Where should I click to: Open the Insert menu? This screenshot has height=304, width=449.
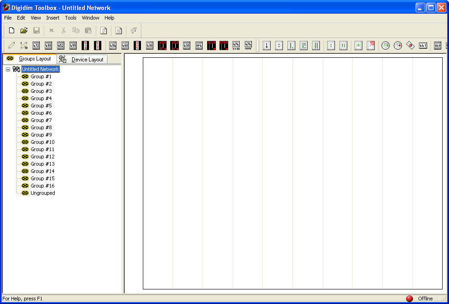[x=52, y=18]
